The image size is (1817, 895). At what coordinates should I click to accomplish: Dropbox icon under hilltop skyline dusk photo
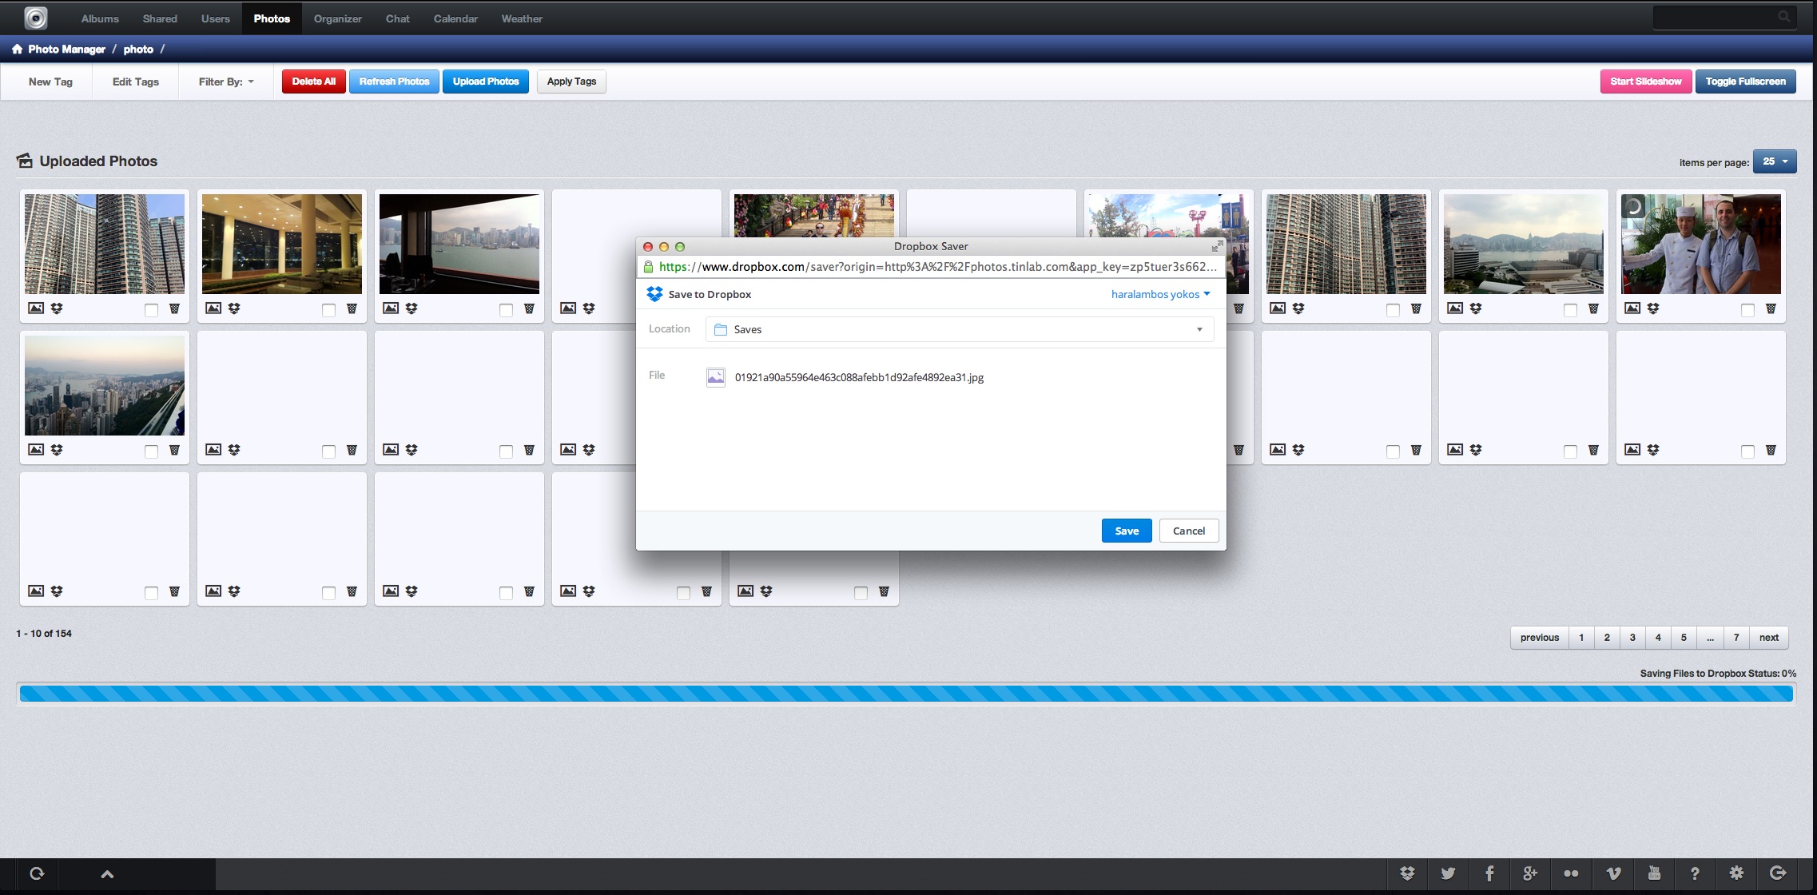pos(57,450)
